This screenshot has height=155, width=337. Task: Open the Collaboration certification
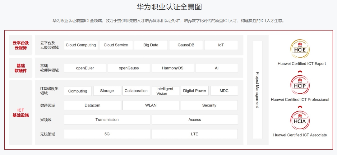(x=136, y=91)
